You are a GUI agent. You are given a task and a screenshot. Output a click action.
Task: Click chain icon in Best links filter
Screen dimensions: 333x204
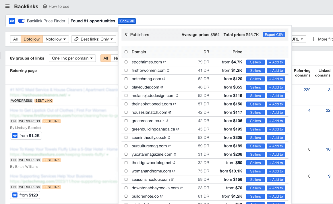click(76, 39)
